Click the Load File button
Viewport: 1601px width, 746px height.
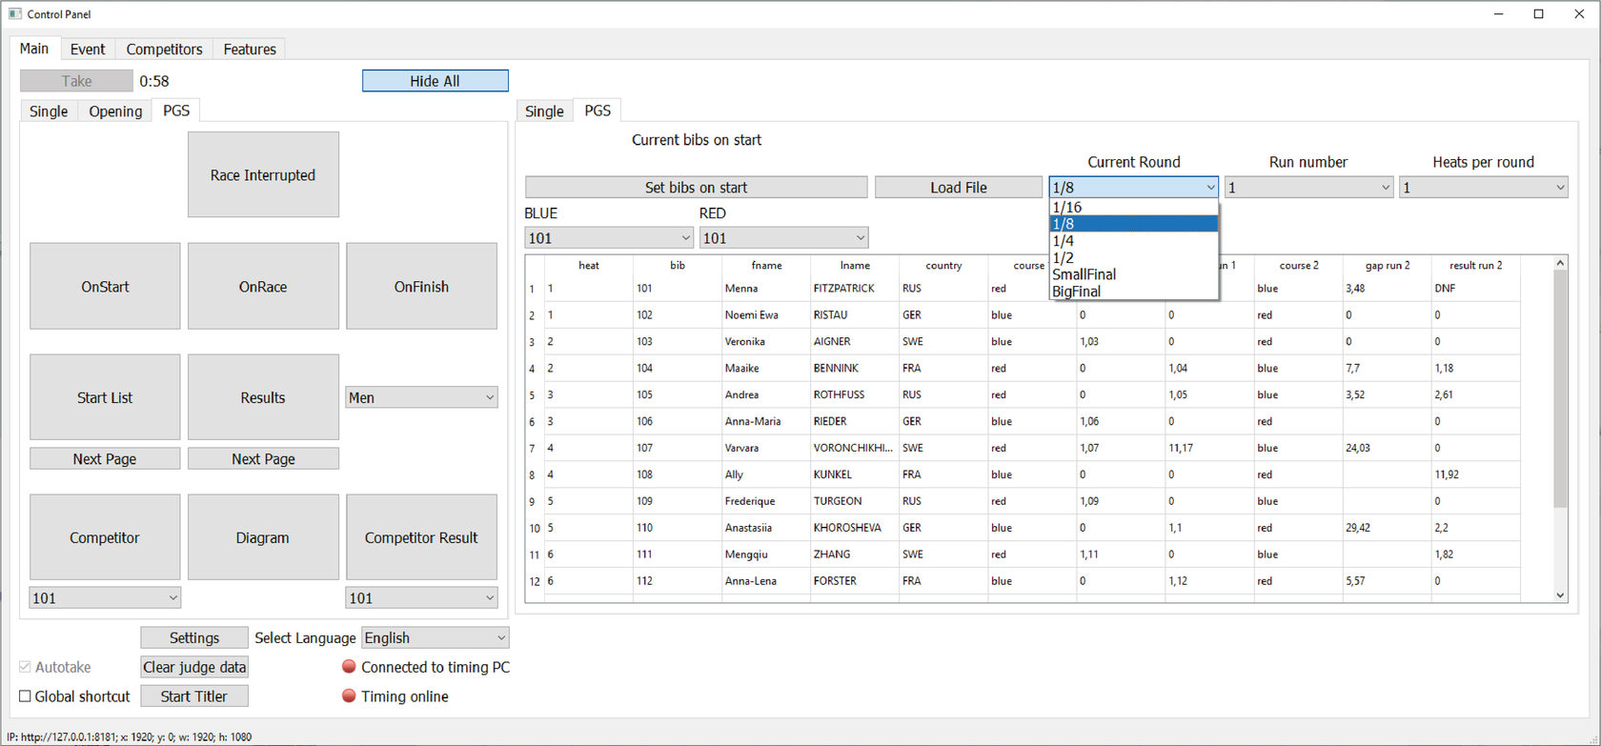(x=959, y=188)
